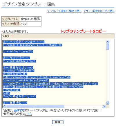Viewport: 116px width, 127px height.
Task: Click the horizontal scroll right arrow
Action: pos(104,106)
